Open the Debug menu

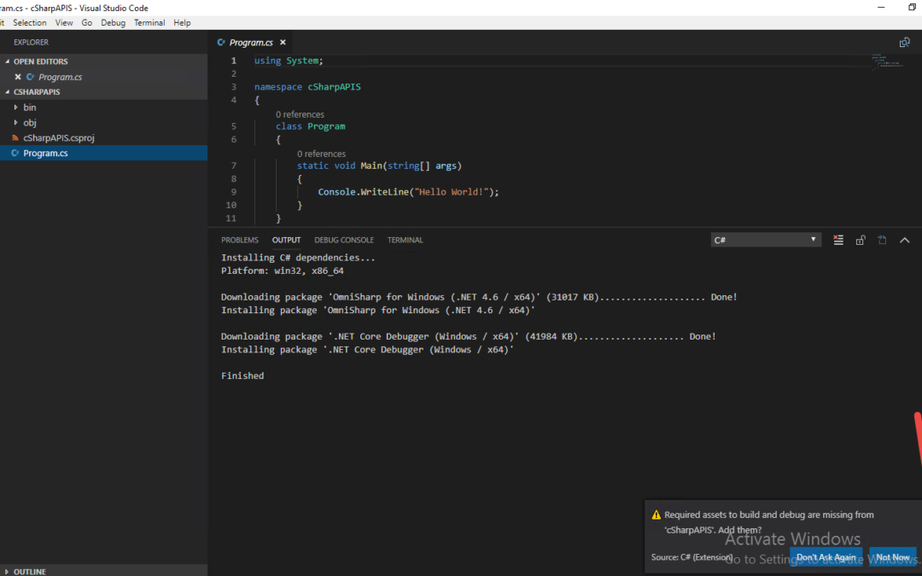113,22
